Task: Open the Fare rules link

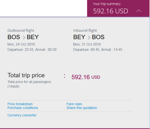Action: [74, 104]
